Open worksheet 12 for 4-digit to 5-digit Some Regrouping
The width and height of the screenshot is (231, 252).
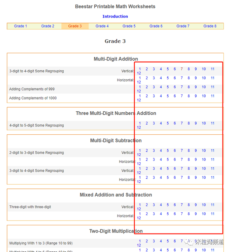pyautogui.click(x=139, y=127)
